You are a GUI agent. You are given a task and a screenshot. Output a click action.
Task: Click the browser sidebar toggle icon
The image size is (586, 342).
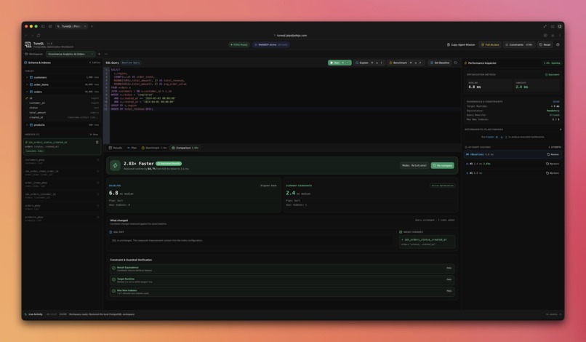tap(43, 26)
